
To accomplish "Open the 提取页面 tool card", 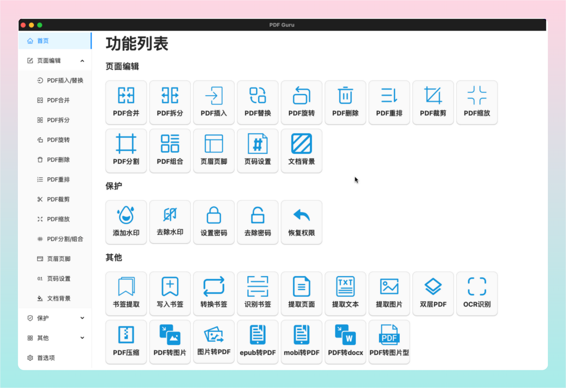I will click(301, 294).
